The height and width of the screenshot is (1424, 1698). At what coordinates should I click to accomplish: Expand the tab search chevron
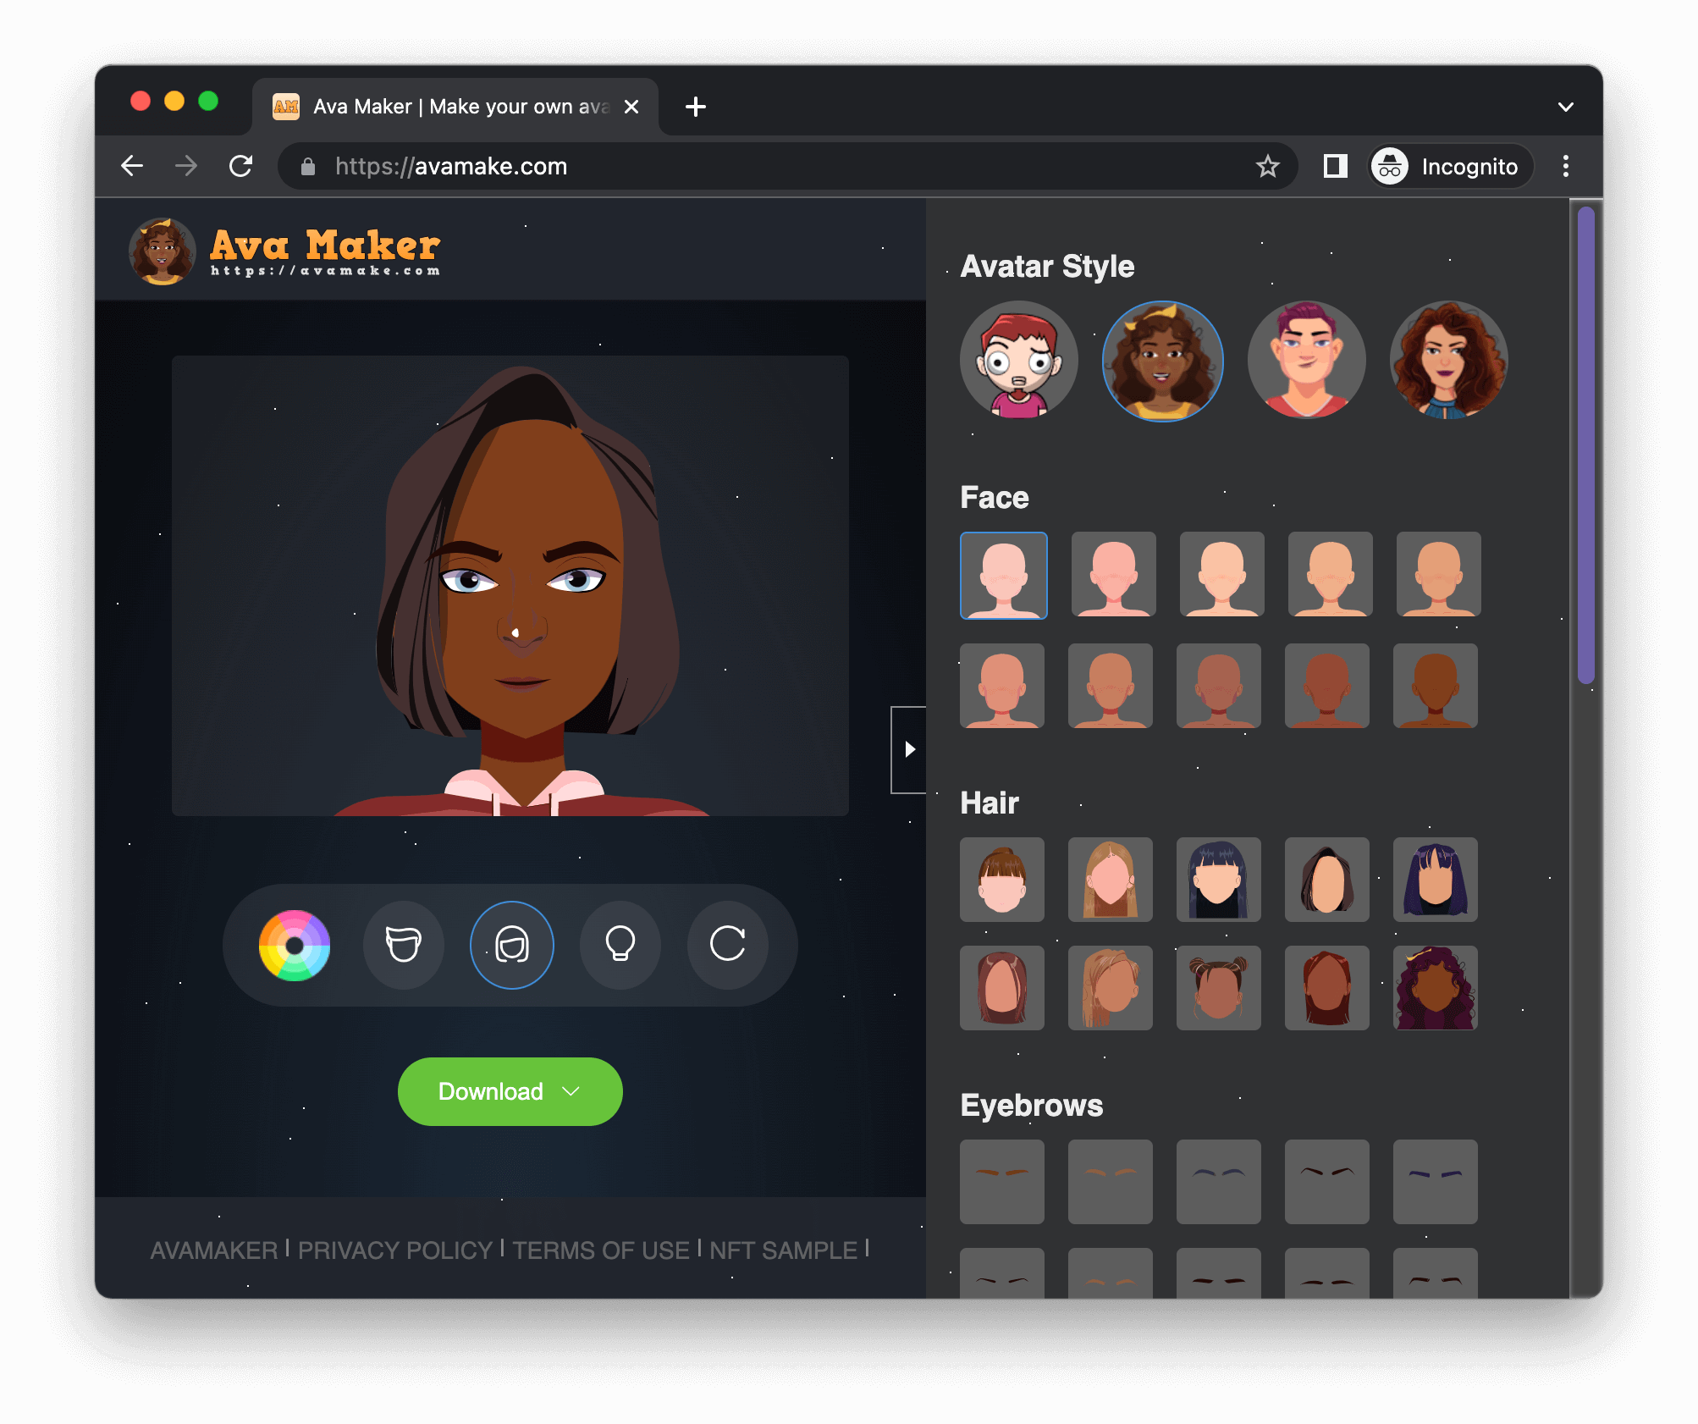pyautogui.click(x=1566, y=107)
